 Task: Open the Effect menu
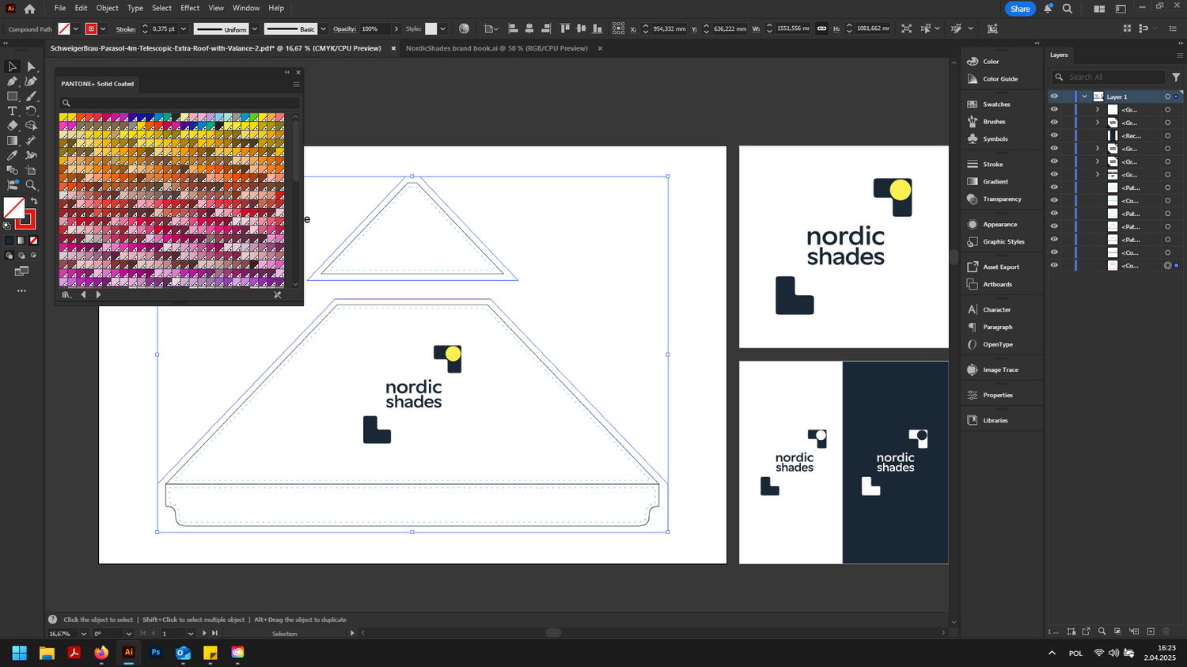coord(190,8)
